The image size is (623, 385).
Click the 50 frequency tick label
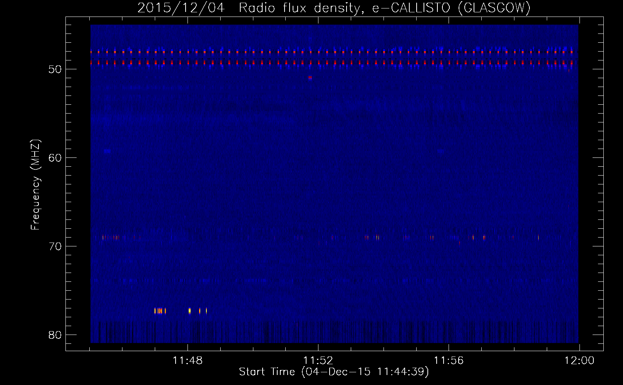[x=55, y=69]
